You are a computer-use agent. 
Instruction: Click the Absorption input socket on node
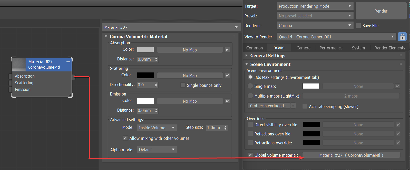click(10, 76)
